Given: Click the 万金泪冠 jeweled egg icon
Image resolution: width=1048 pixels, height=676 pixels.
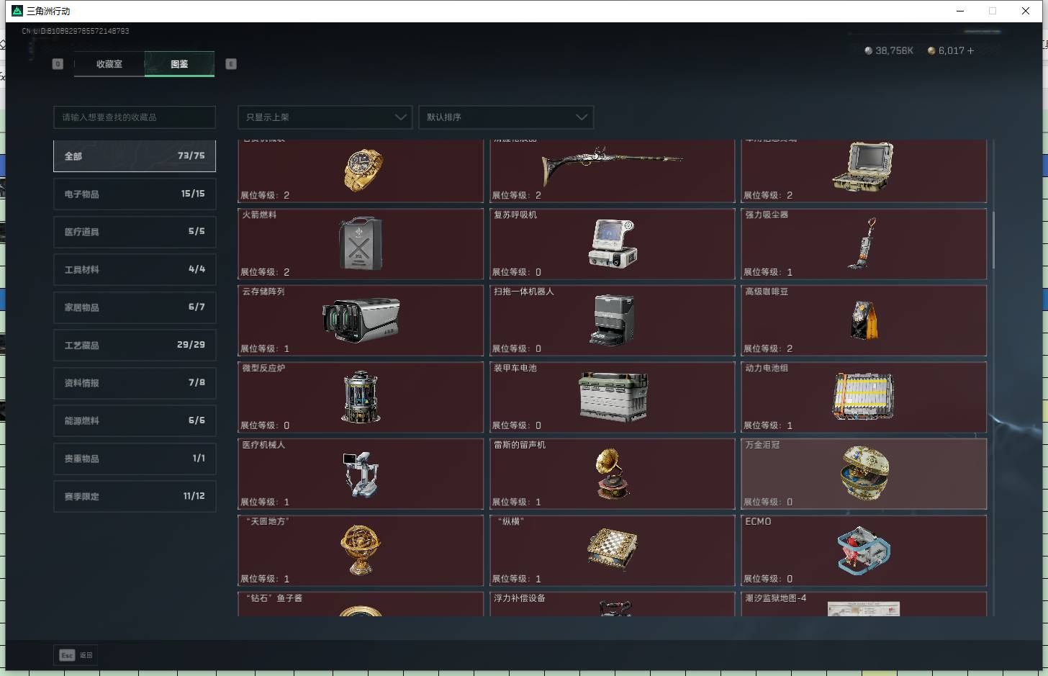Looking at the screenshot, I should tap(864, 473).
